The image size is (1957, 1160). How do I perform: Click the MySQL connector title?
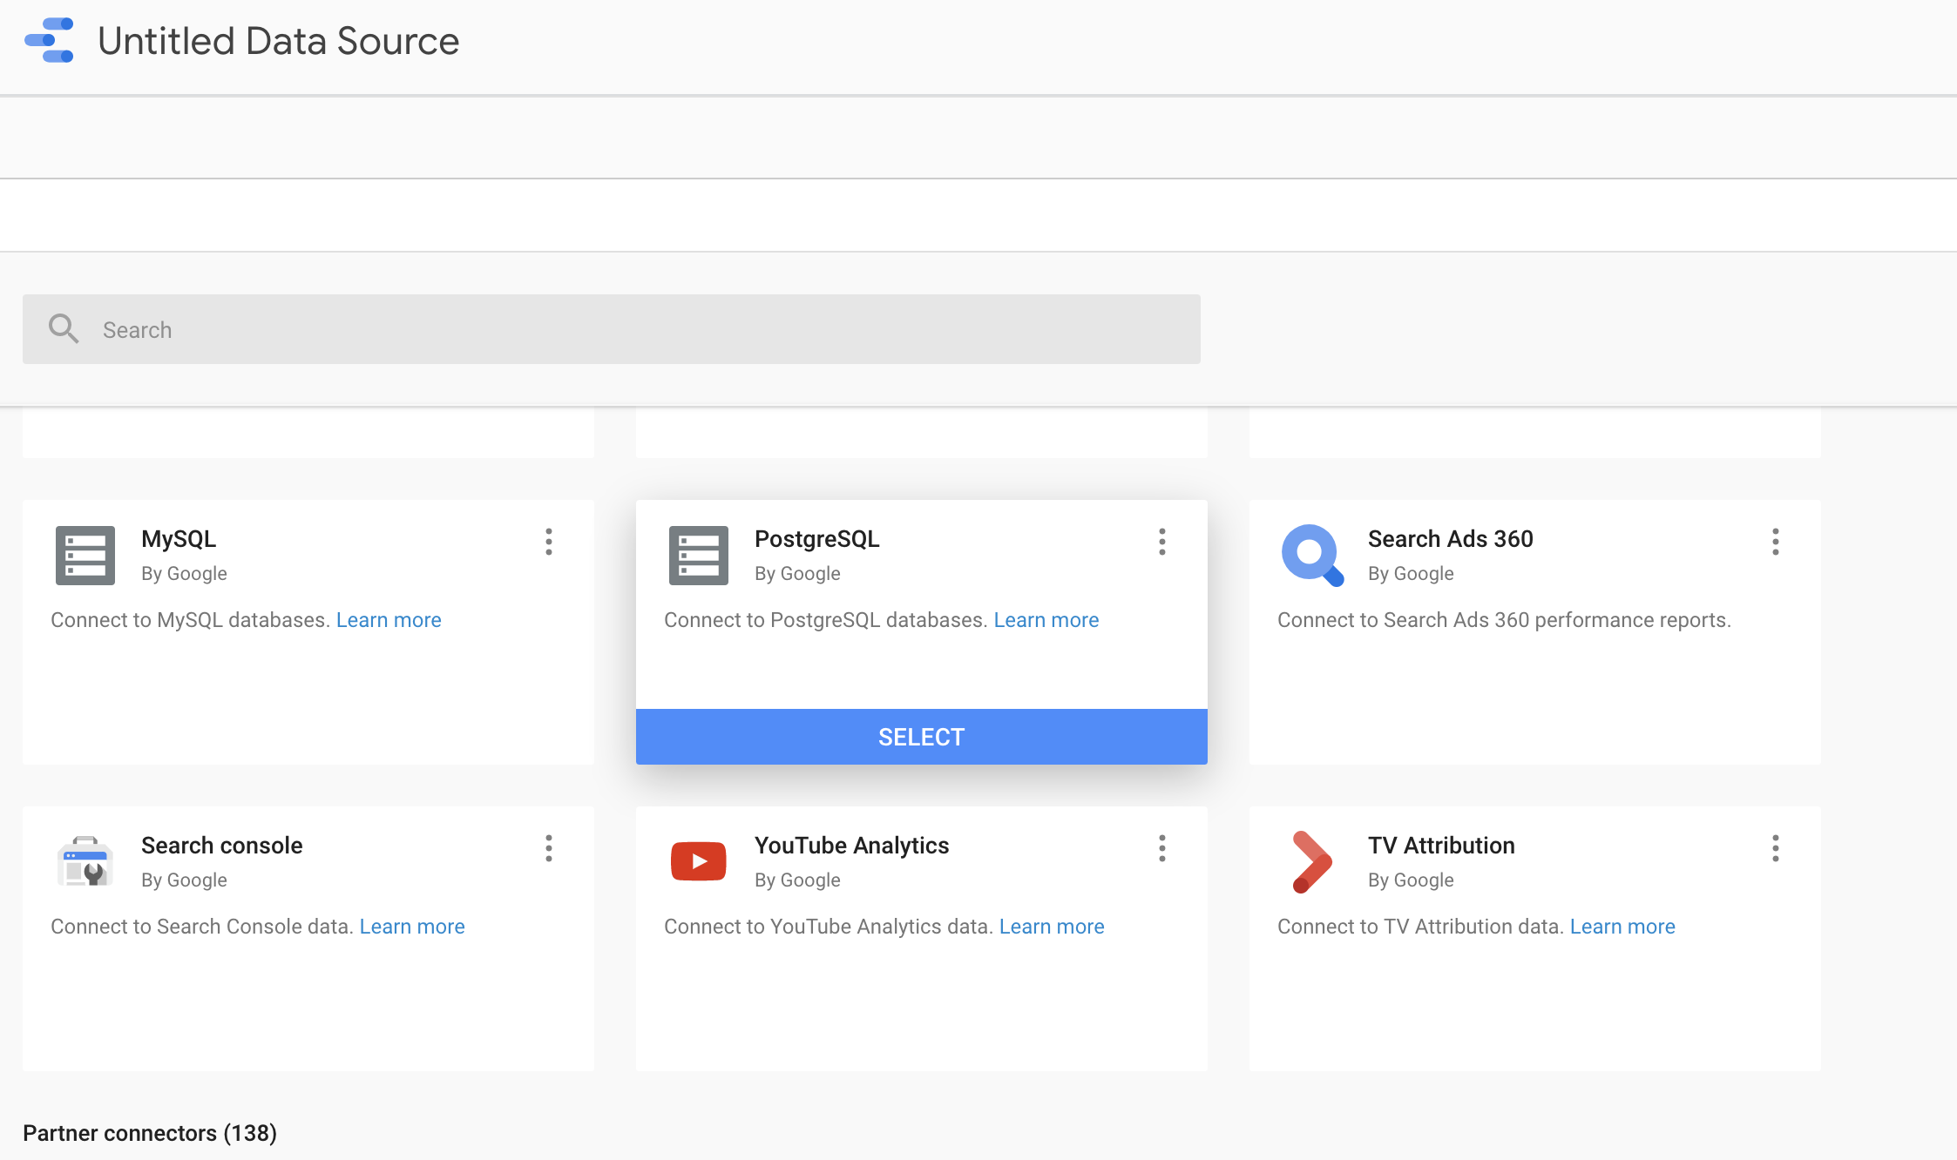tap(179, 539)
